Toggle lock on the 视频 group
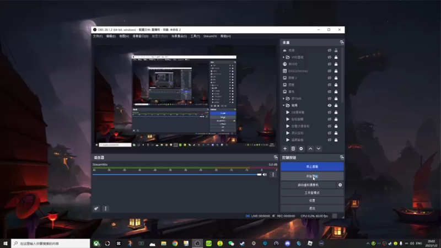This screenshot has height=248, width=441. pos(336,105)
